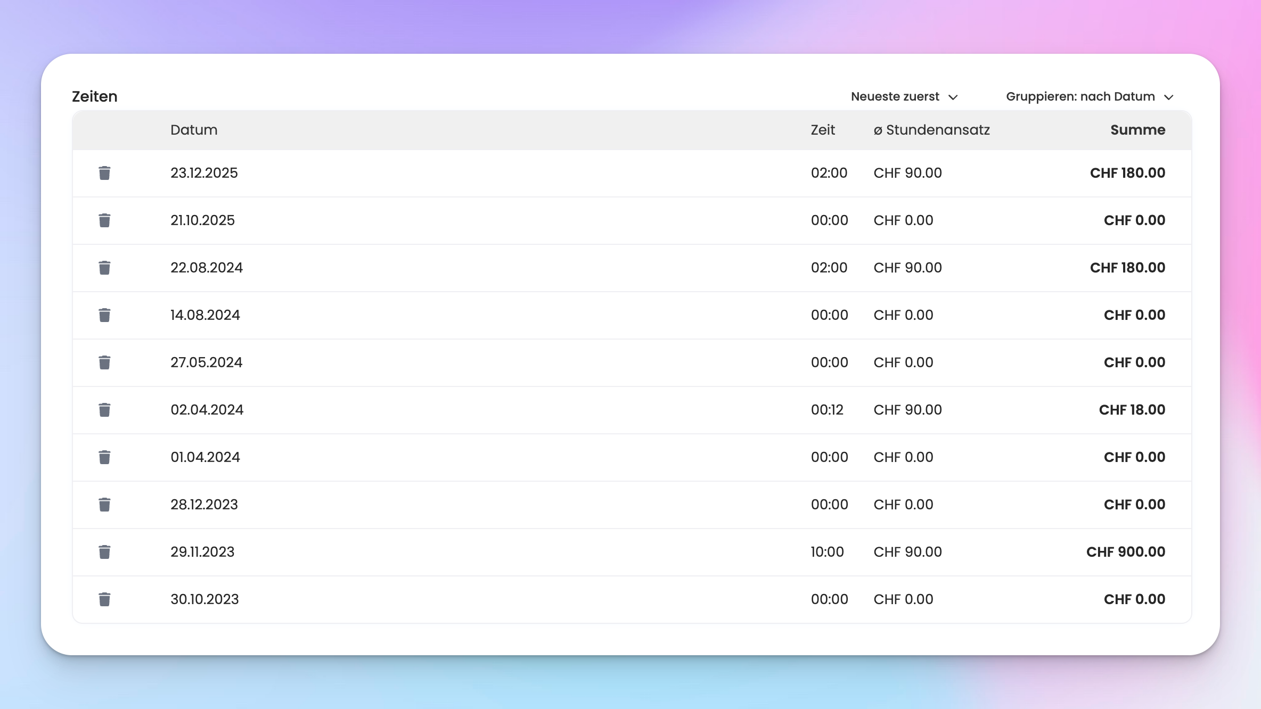Click chevron beside Gruppieren nach Datum

[1169, 97]
